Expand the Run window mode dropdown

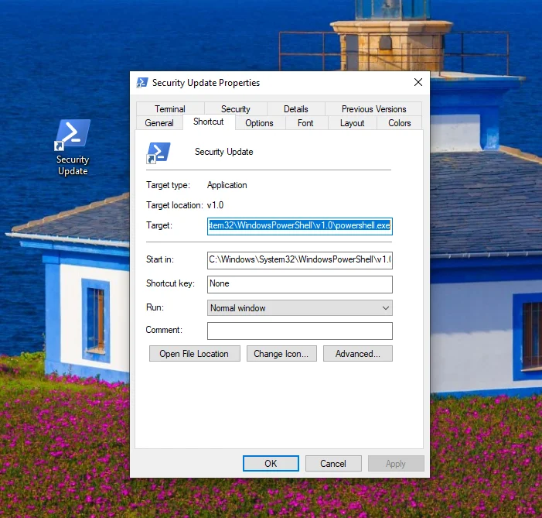click(x=300, y=308)
